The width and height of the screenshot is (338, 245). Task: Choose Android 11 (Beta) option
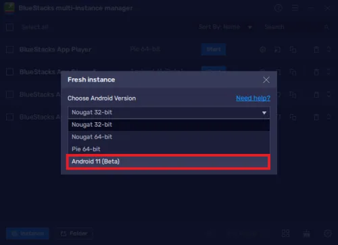(168, 161)
